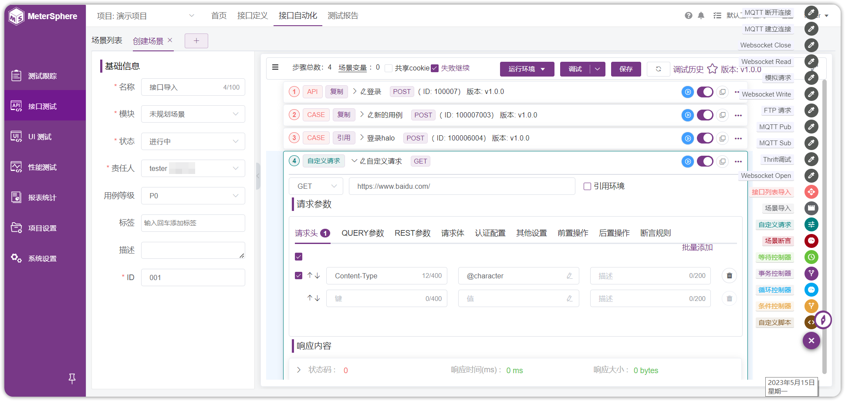845x401 pixels.
Task: Open the task list icon in the header
Action: coord(717,16)
